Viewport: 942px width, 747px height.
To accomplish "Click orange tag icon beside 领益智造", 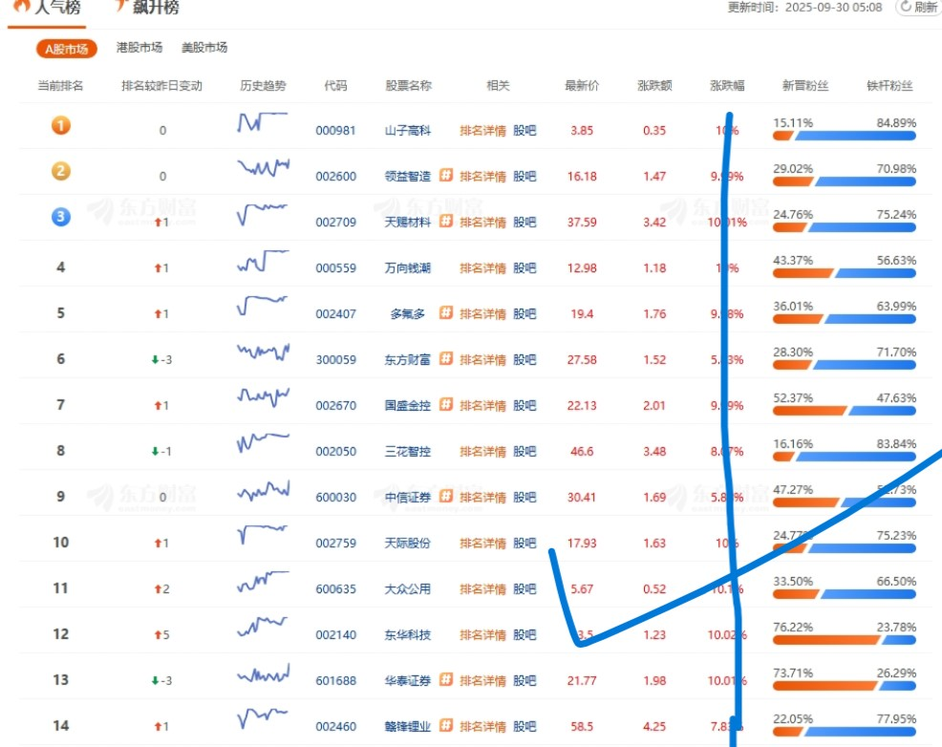I will coord(445,176).
